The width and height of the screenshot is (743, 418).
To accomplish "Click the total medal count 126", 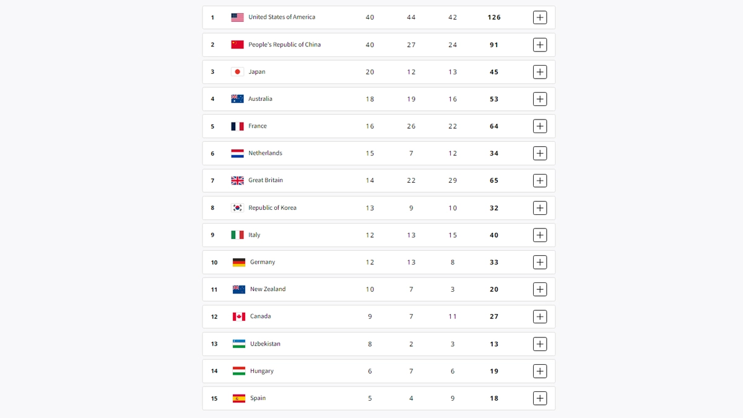I will pos(494,17).
